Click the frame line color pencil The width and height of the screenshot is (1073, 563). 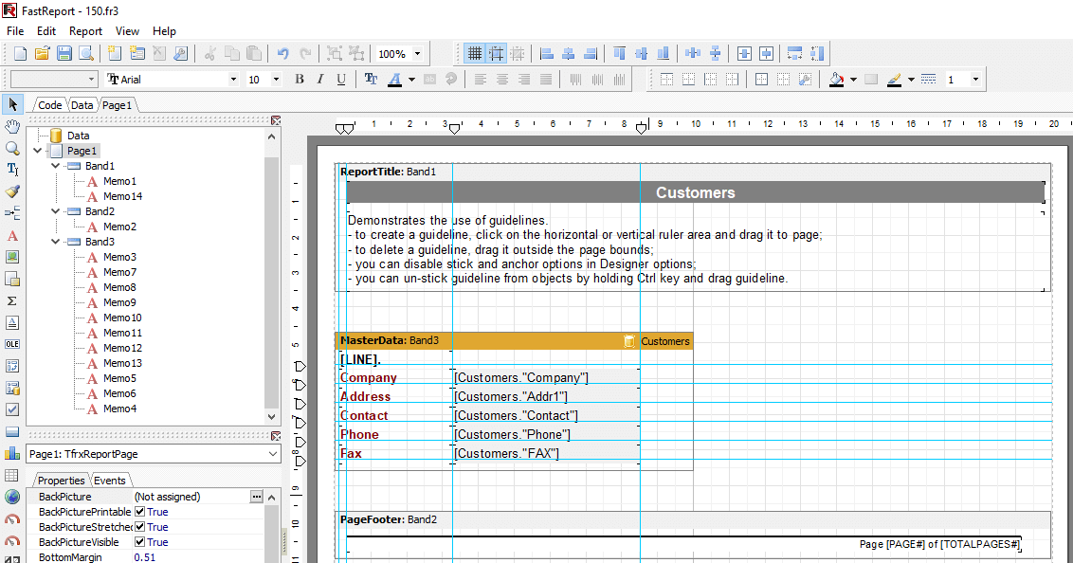894,80
